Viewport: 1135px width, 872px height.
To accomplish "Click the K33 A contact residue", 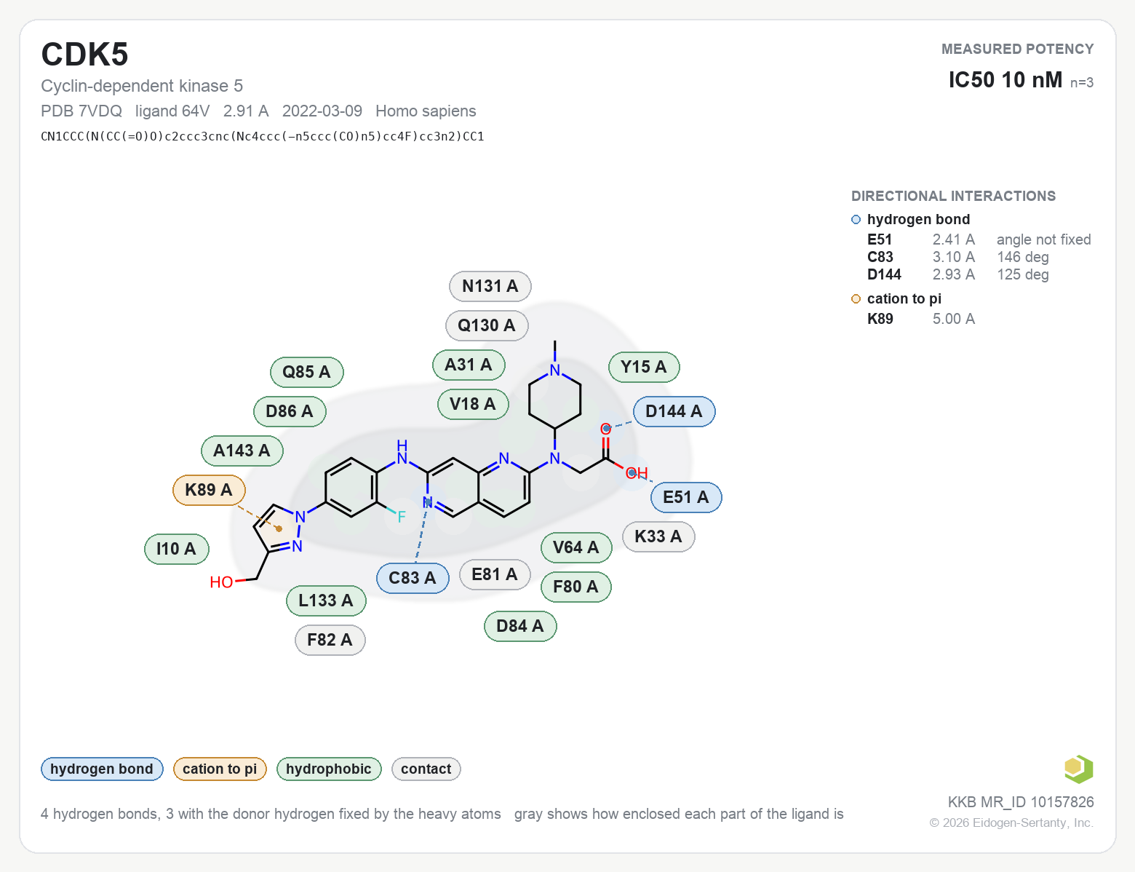I will click(658, 536).
